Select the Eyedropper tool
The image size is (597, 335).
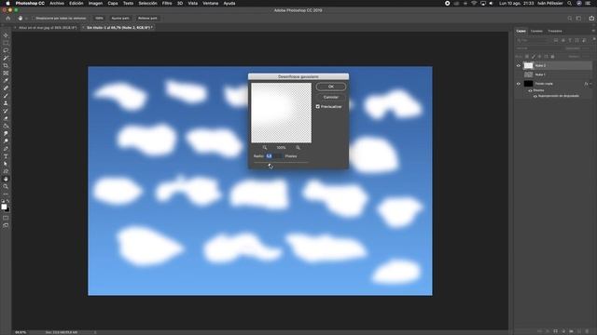point(6,81)
